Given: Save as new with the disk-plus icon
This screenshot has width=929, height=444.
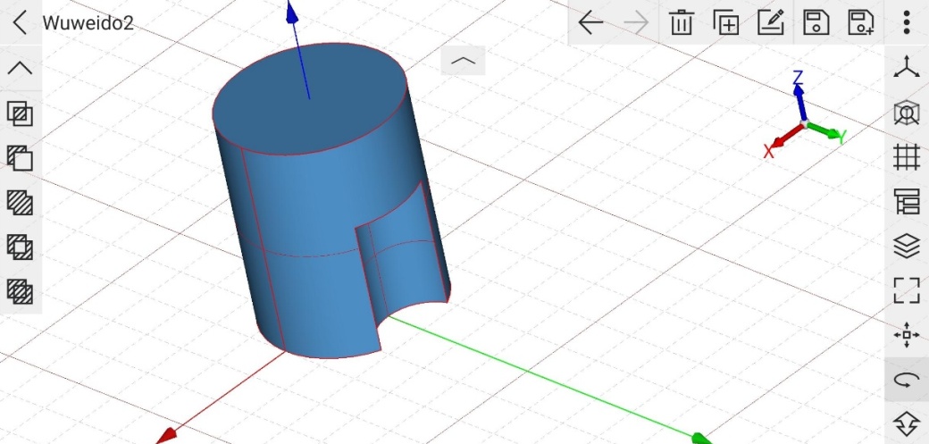Looking at the screenshot, I should pyautogui.click(x=861, y=22).
